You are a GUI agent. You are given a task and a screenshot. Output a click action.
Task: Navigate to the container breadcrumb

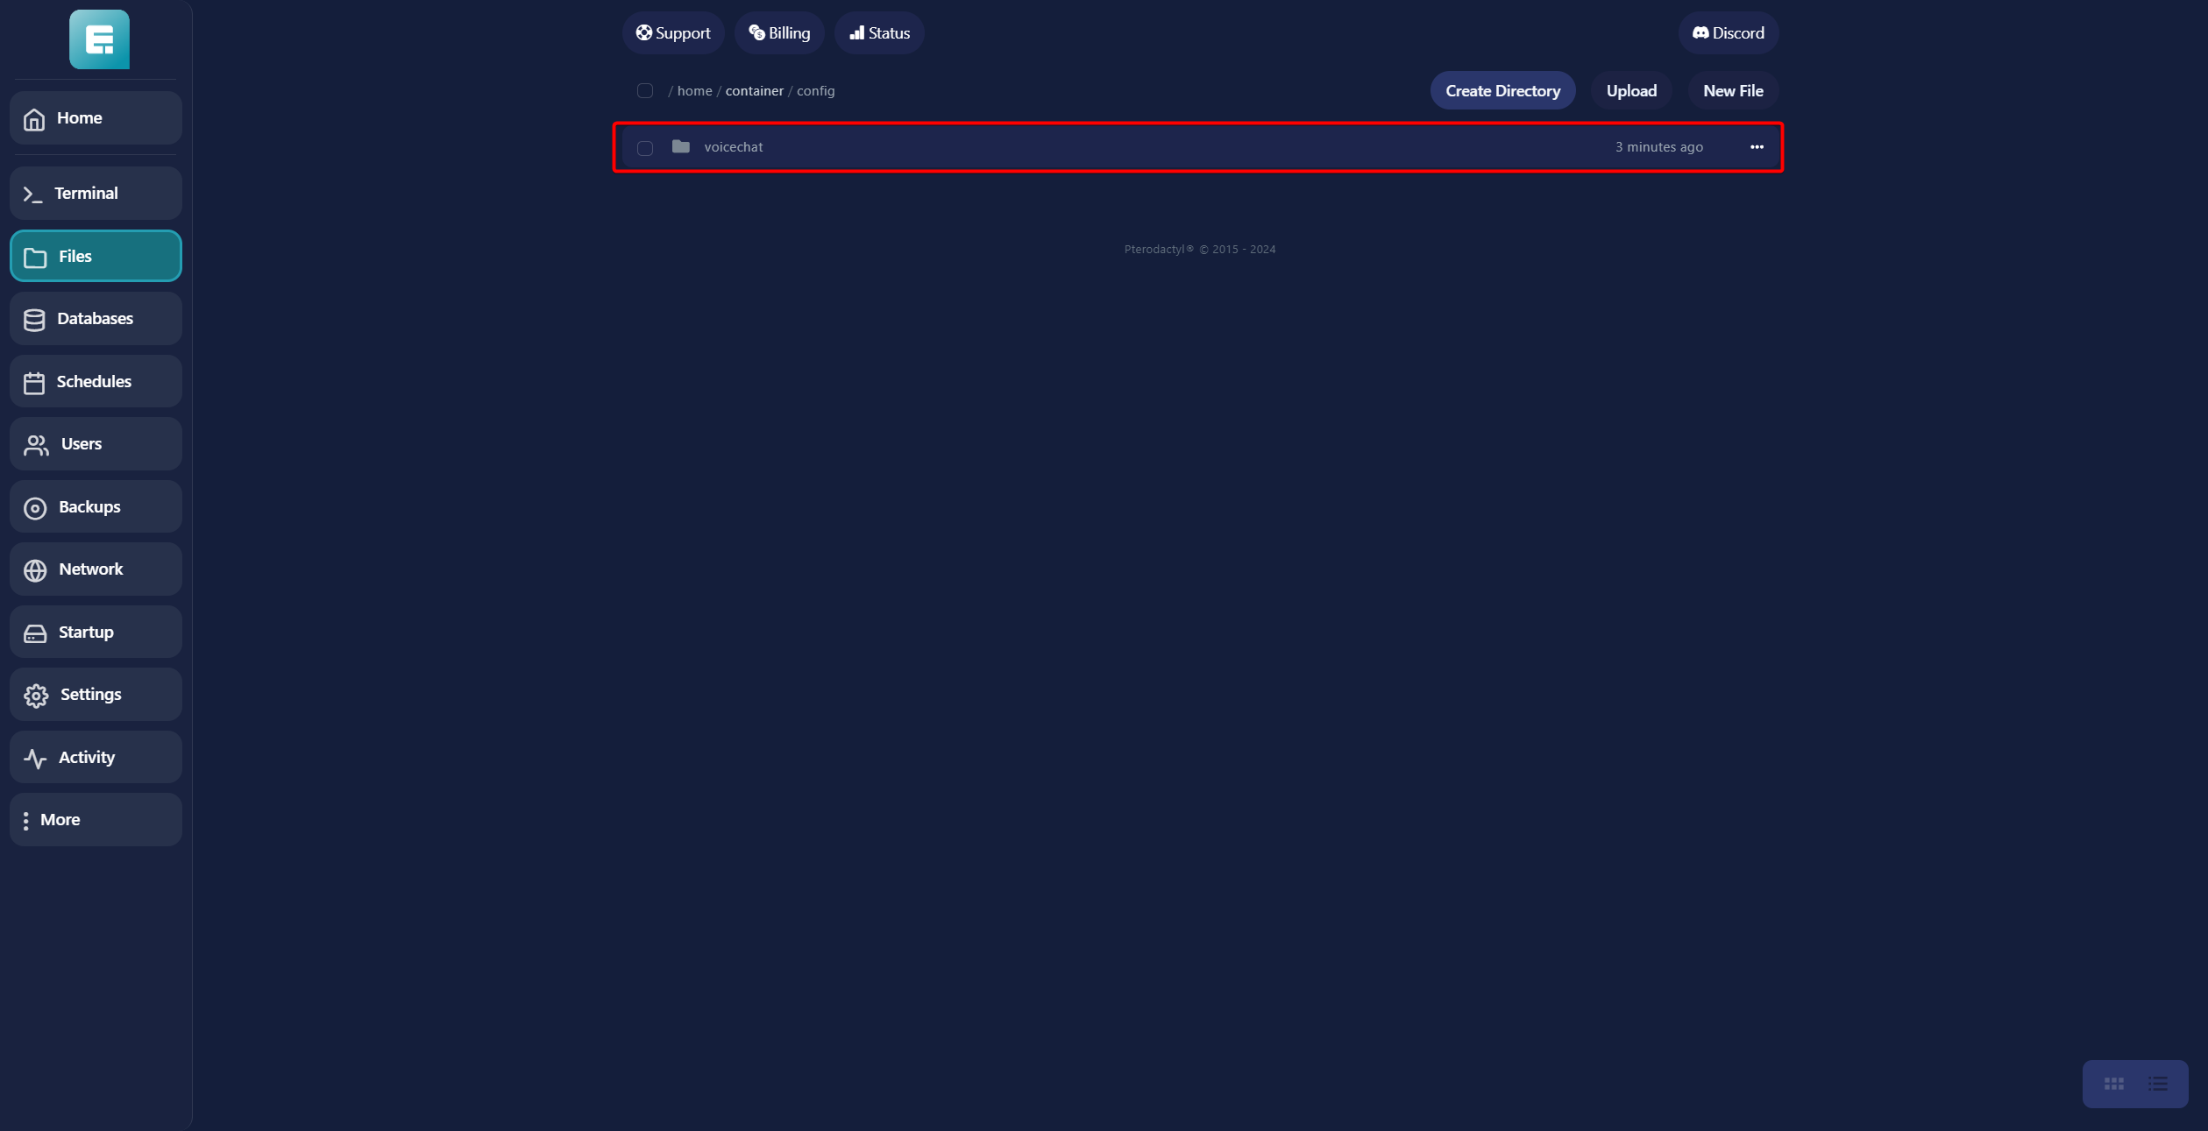754,91
